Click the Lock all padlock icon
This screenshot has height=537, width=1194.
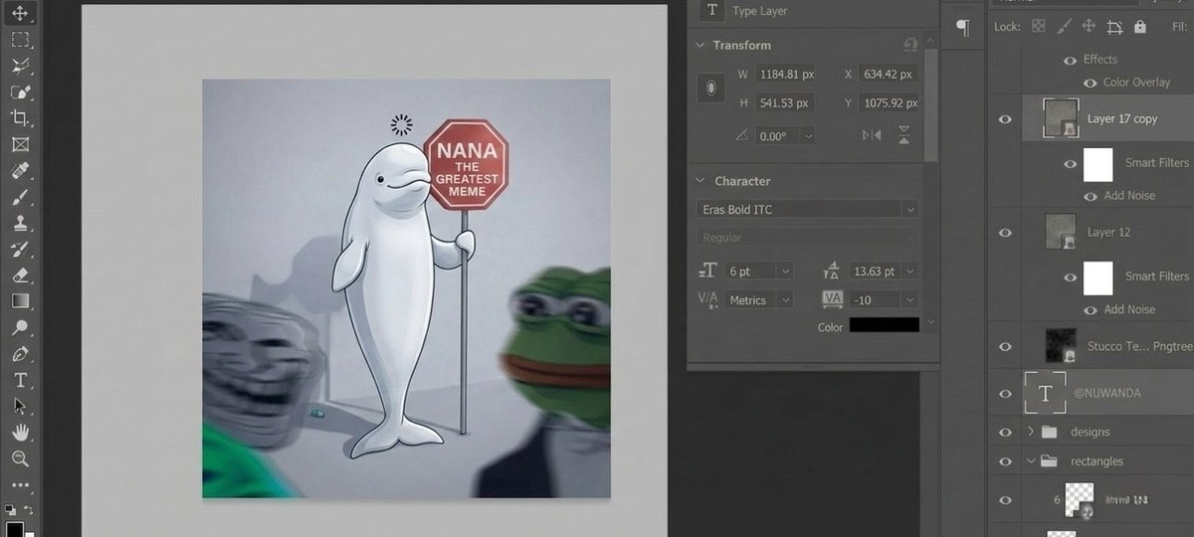coord(1140,27)
